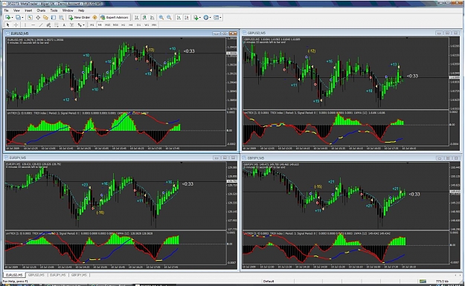Open the Tools menu
Screen dimensions: 465x286
54,10
